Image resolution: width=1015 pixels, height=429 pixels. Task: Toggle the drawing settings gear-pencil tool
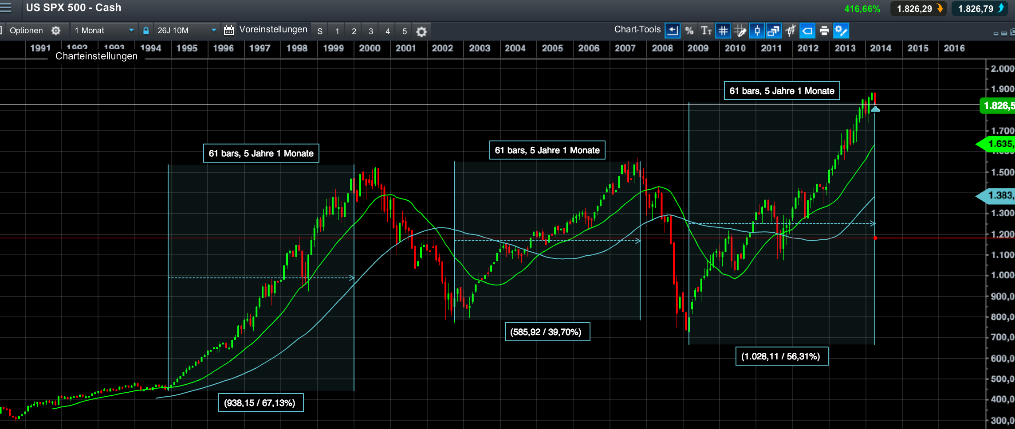point(841,31)
